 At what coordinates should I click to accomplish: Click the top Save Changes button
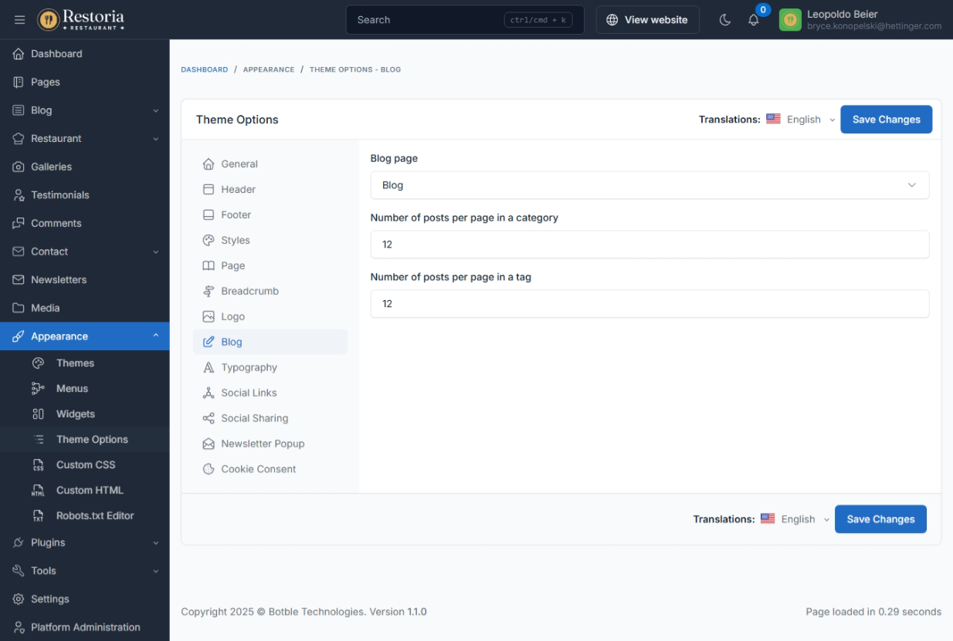(886, 120)
